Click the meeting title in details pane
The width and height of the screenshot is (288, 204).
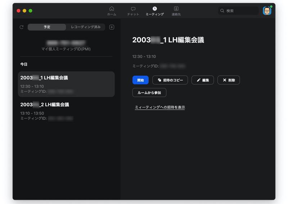(x=168, y=40)
